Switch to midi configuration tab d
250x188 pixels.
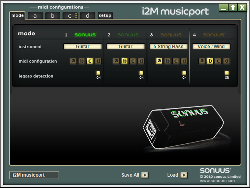[x=87, y=16]
